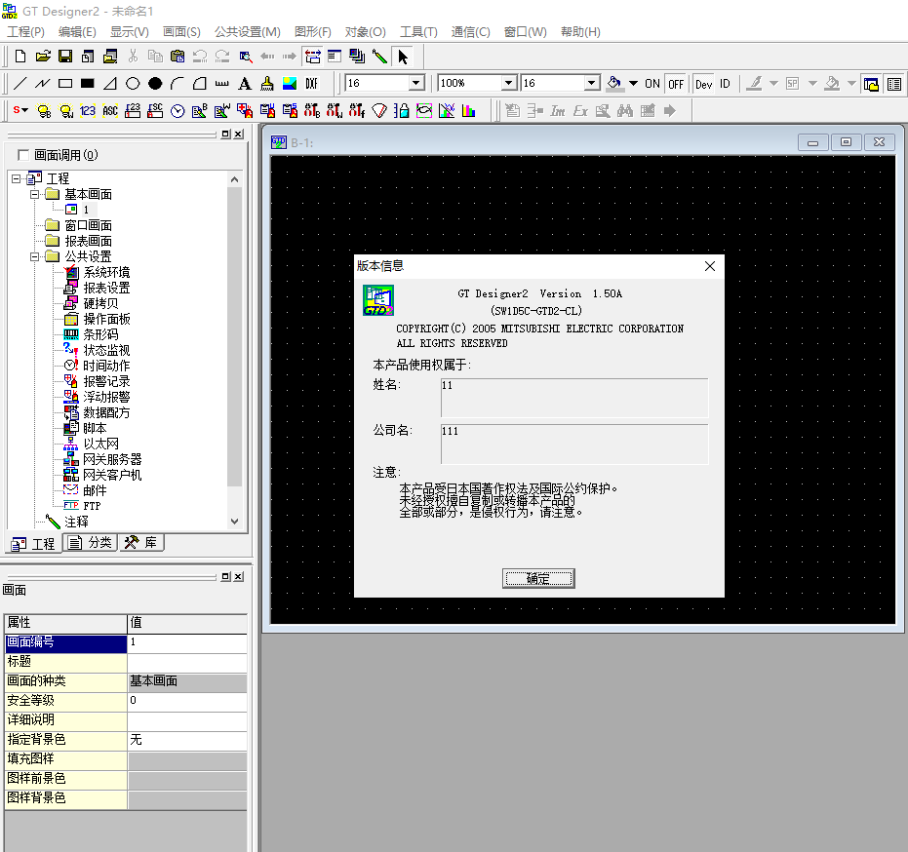Click the screen preview magnifier icon
The image size is (908, 852).
coord(246,57)
